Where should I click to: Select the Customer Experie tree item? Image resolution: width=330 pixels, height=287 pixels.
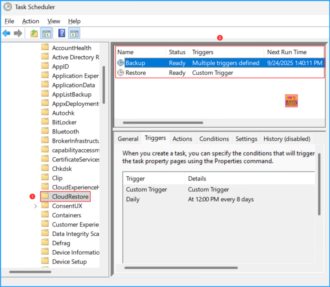(x=75, y=224)
